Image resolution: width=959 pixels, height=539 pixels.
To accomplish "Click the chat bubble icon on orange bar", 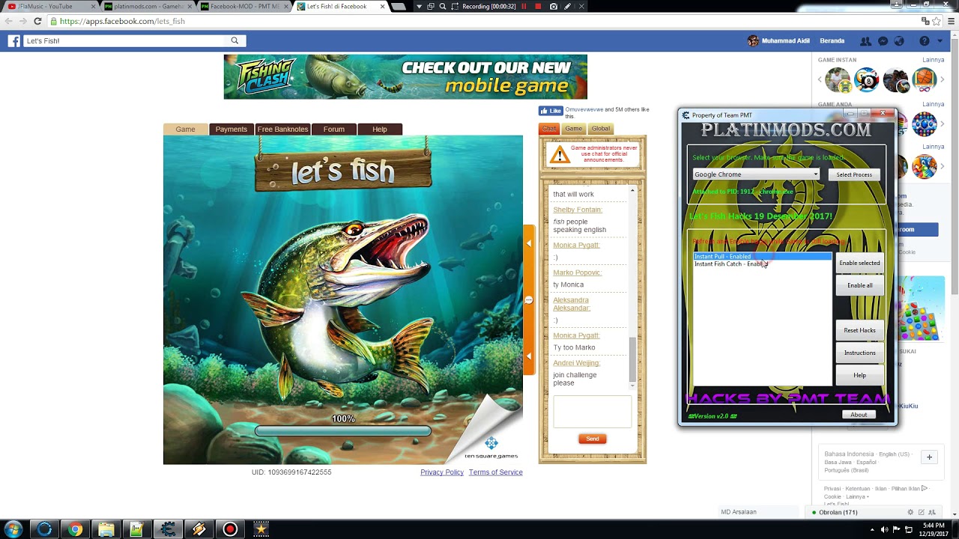I will click(x=529, y=300).
